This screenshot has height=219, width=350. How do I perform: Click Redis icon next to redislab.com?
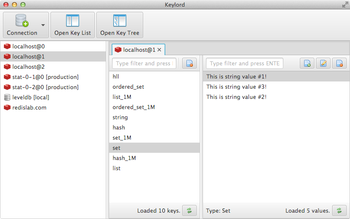coord(7,107)
